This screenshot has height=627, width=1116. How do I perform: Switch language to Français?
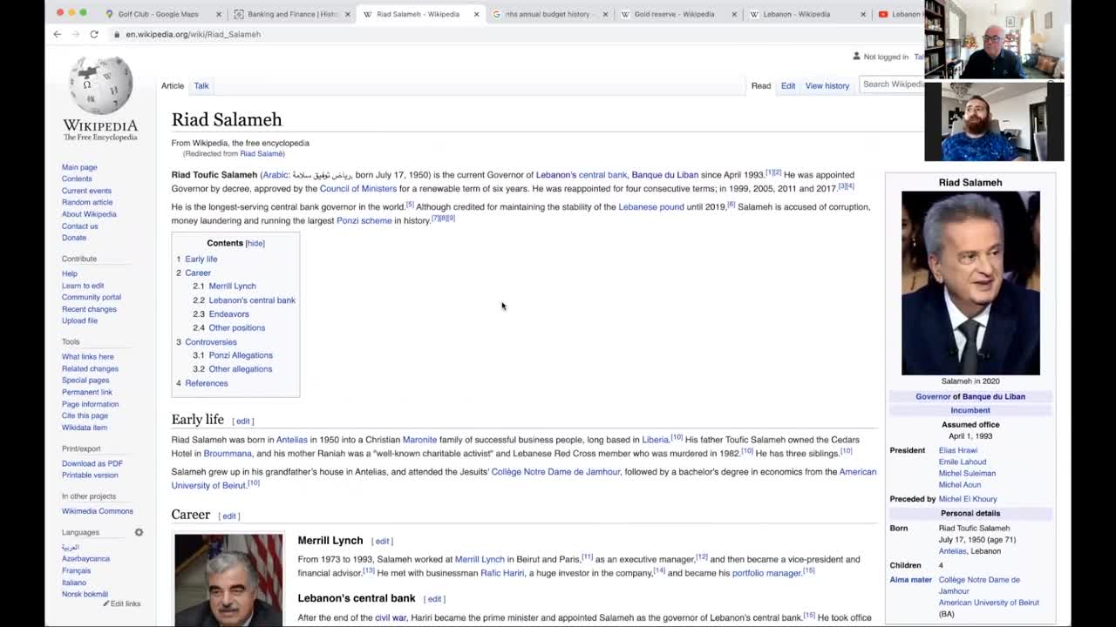pos(76,570)
